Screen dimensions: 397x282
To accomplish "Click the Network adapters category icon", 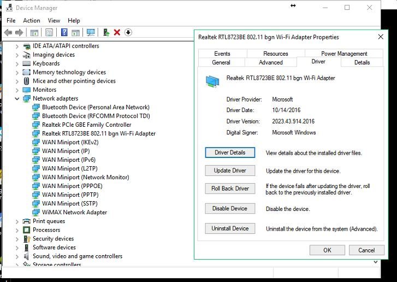I will tap(27, 98).
